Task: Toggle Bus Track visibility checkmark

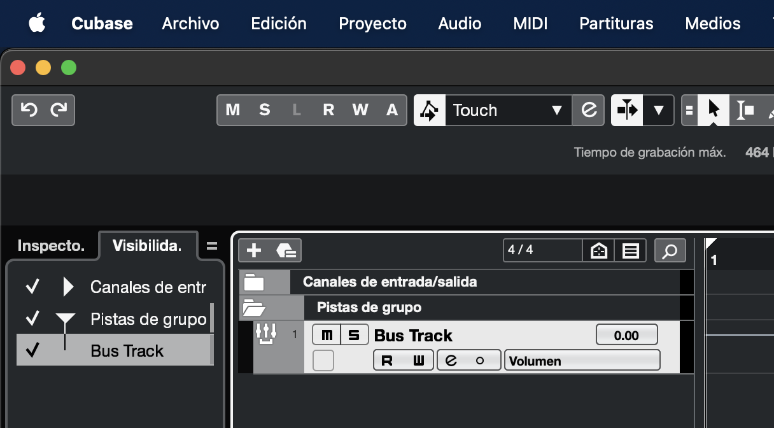Action: tap(32, 350)
